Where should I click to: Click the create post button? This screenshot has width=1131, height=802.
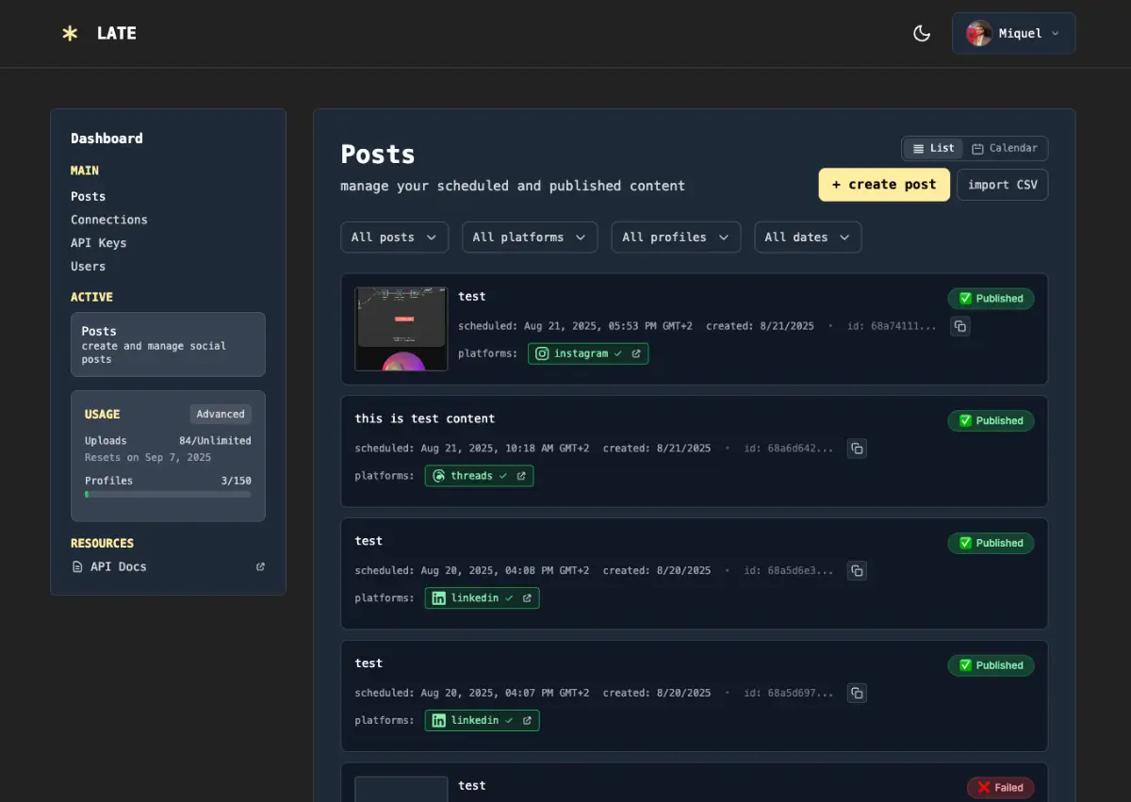coord(884,185)
